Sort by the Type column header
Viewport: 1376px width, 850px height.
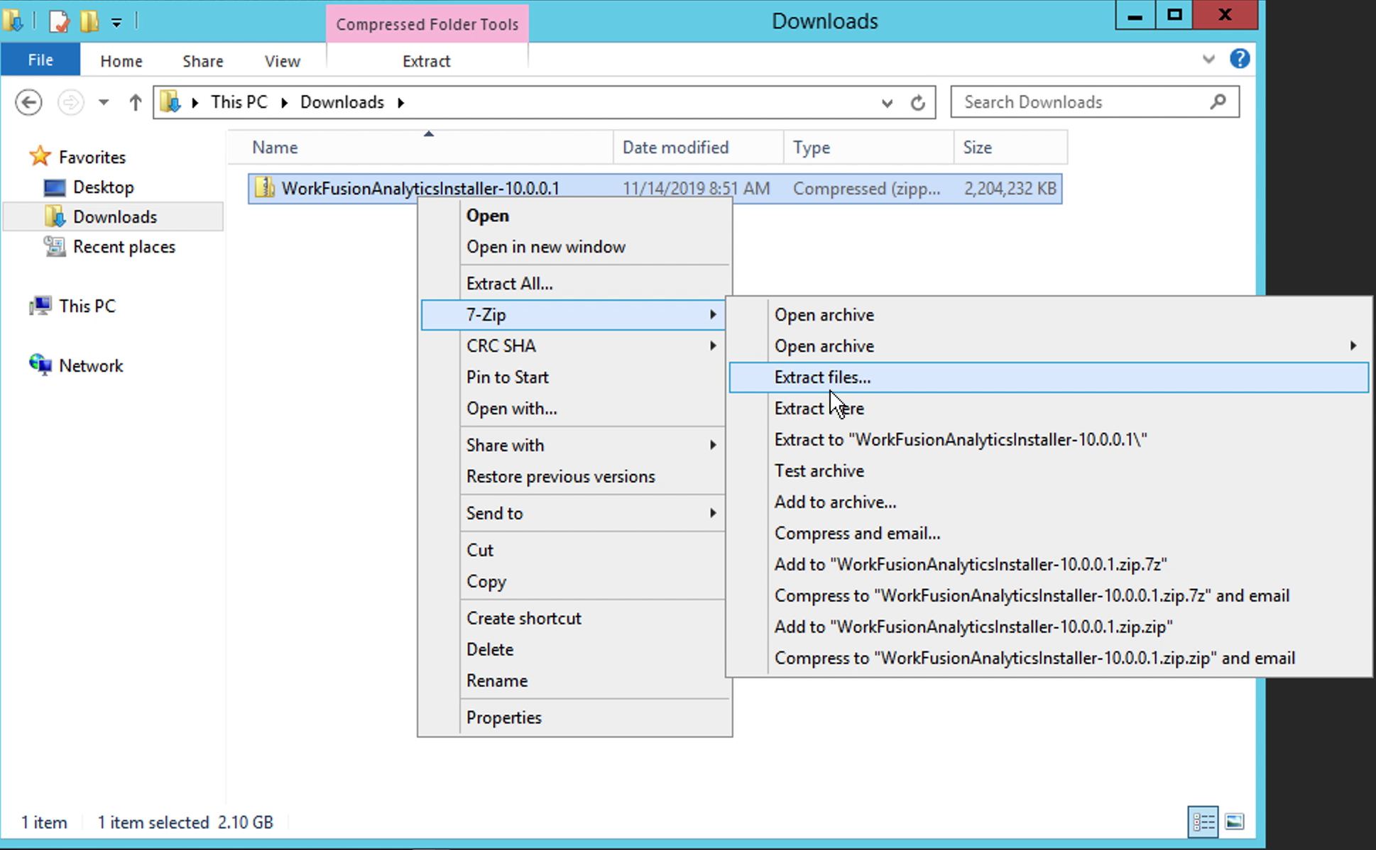coord(869,147)
